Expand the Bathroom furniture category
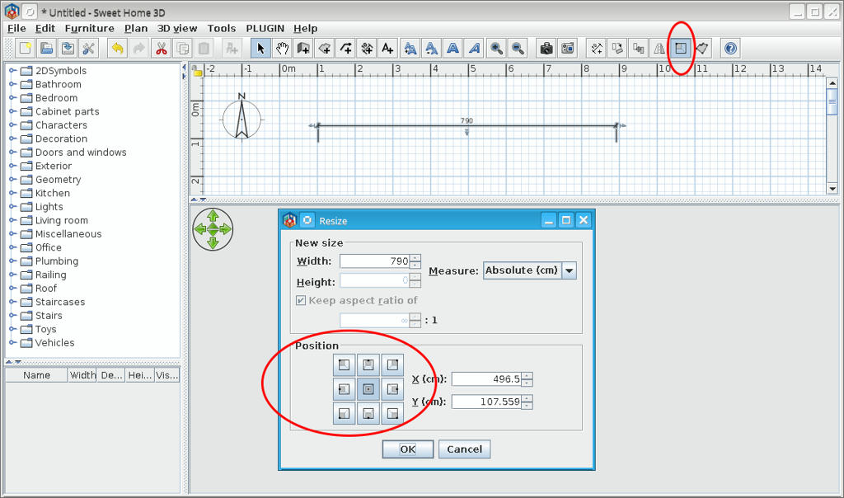Screen dimensions: 844x498 pyautogui.click(x=12, y=84)
